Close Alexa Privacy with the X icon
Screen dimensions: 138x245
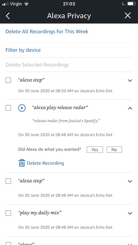click(127, 16)
